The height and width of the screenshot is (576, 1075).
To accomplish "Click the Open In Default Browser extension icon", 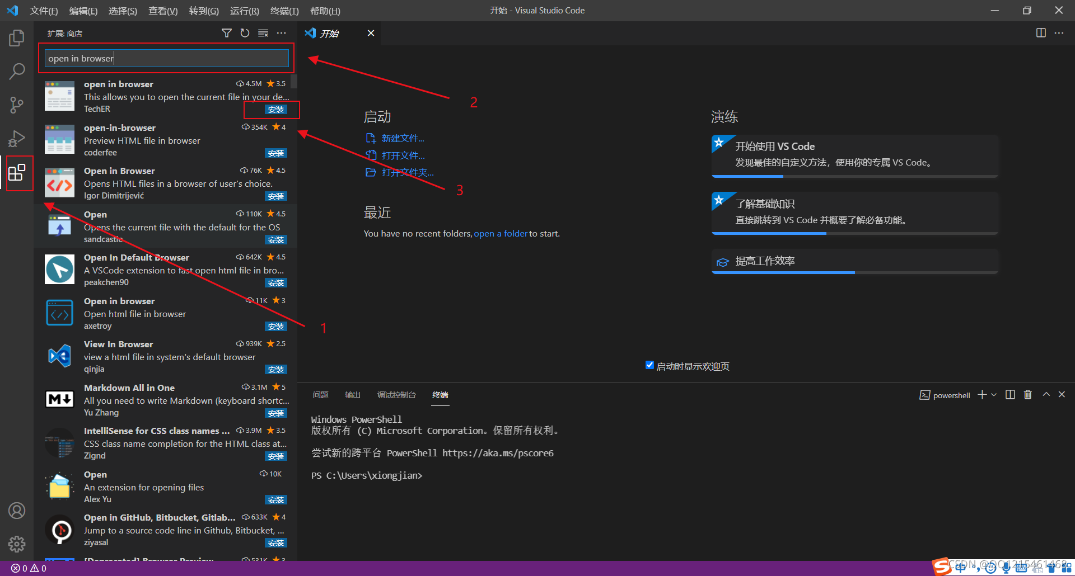I will [59, 269].
